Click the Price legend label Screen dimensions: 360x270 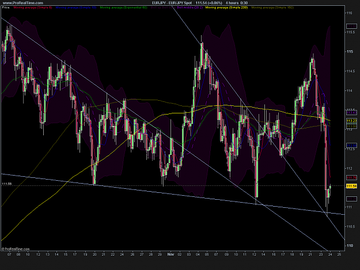(x=6, y=7)
